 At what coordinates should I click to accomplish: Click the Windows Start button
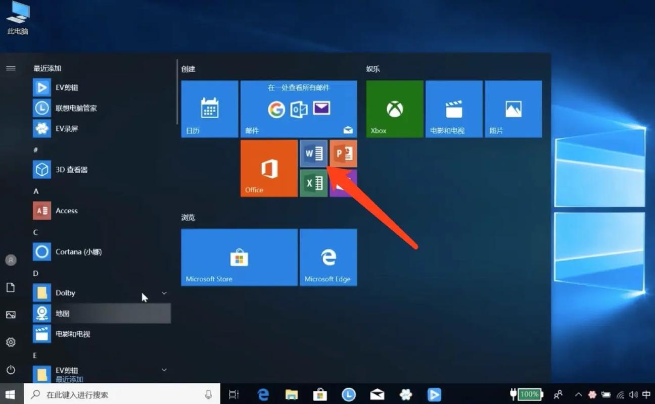tap(11, 394)
